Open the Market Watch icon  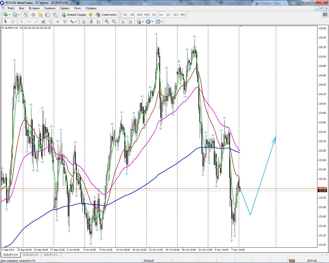tap(26, 15)
